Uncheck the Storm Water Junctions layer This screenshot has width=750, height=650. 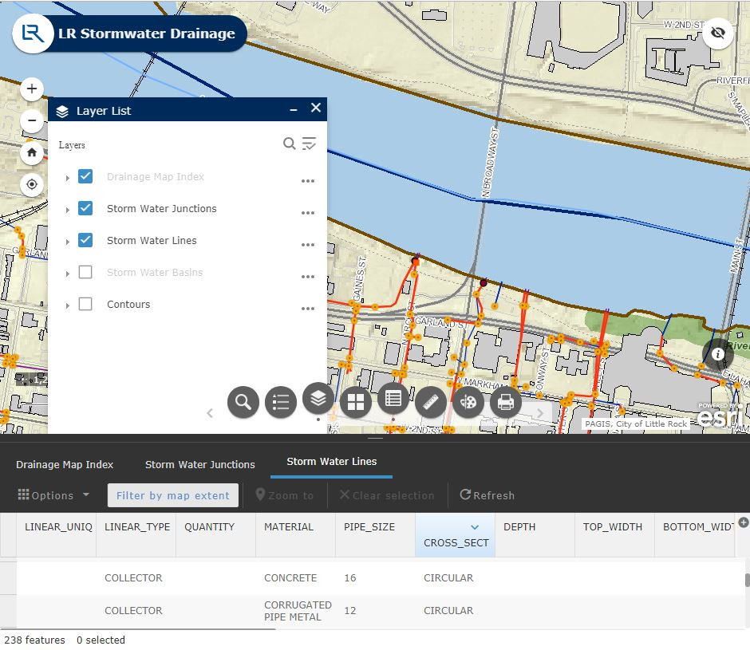(x=85, y=208)
